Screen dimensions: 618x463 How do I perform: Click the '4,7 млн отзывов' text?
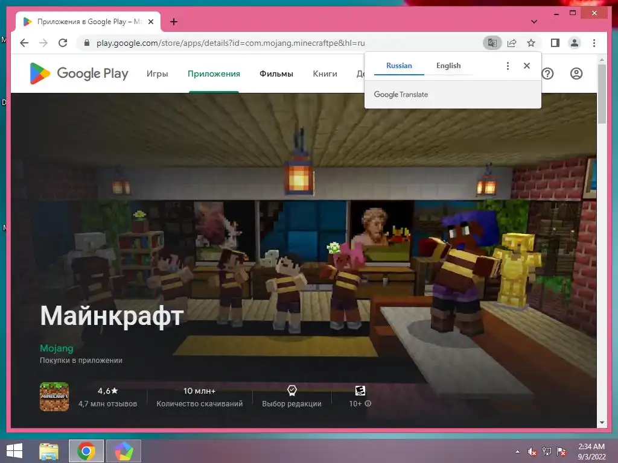107,403
